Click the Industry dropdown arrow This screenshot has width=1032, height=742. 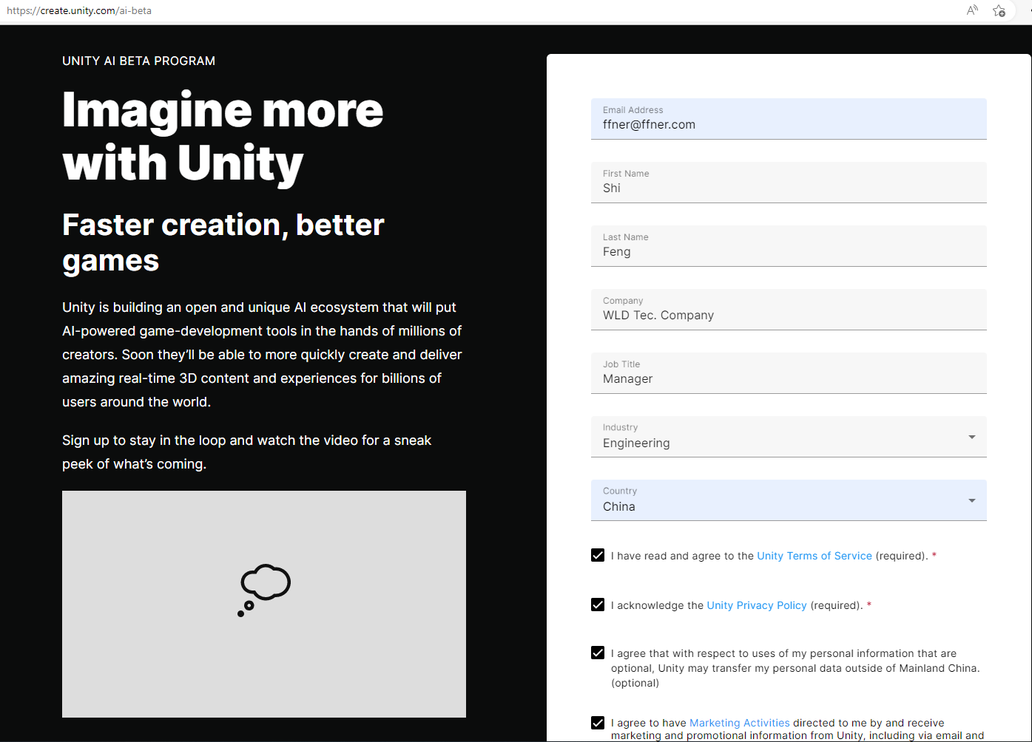point(971,437)
